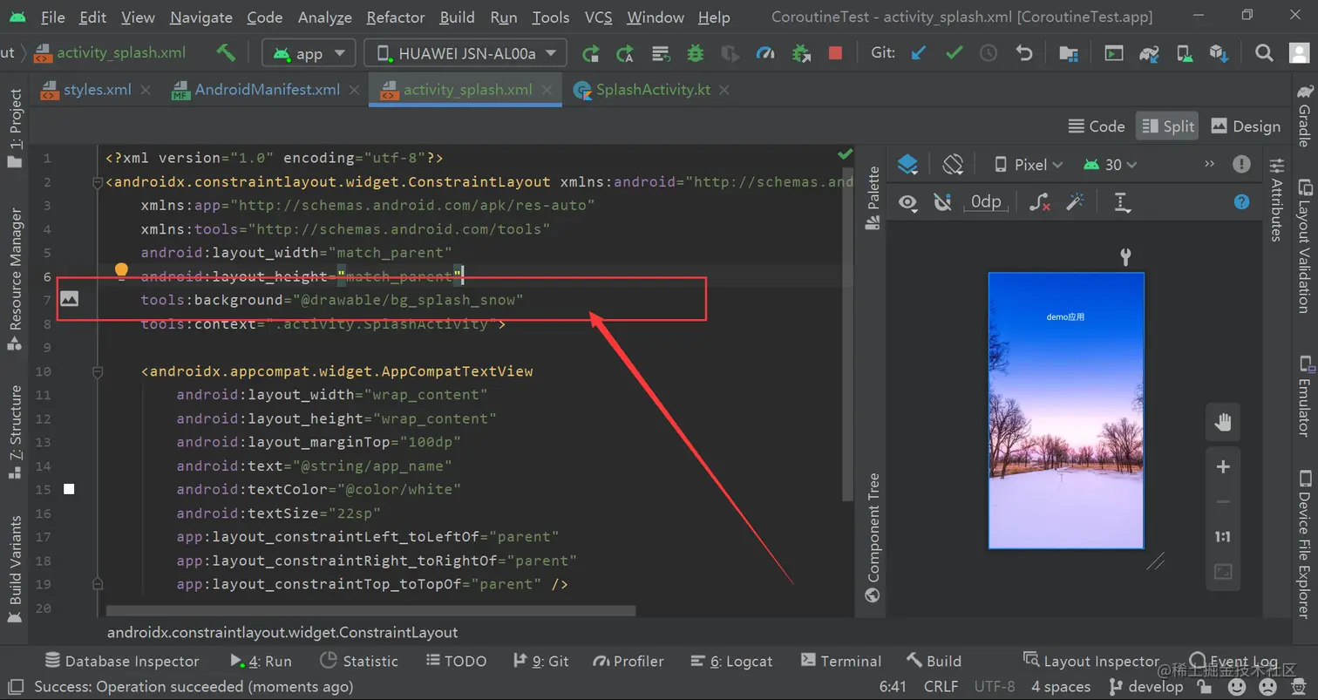The image size is (1318, 700).
Task: Stop the running app with red Stop icon
Action: click(x=835, y=53)
